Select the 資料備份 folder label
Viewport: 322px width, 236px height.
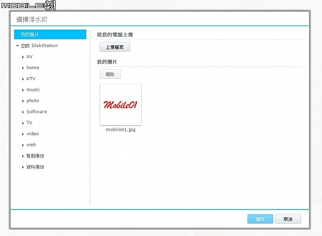(x=35, y=167)
